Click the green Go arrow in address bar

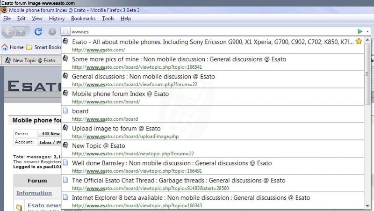(360, 31)
